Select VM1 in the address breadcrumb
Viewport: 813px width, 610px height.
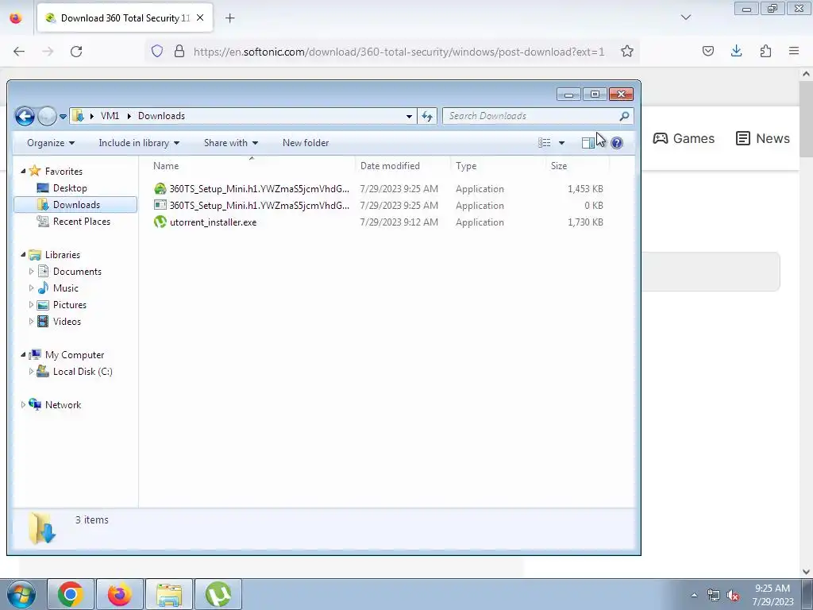click(110, 116)
